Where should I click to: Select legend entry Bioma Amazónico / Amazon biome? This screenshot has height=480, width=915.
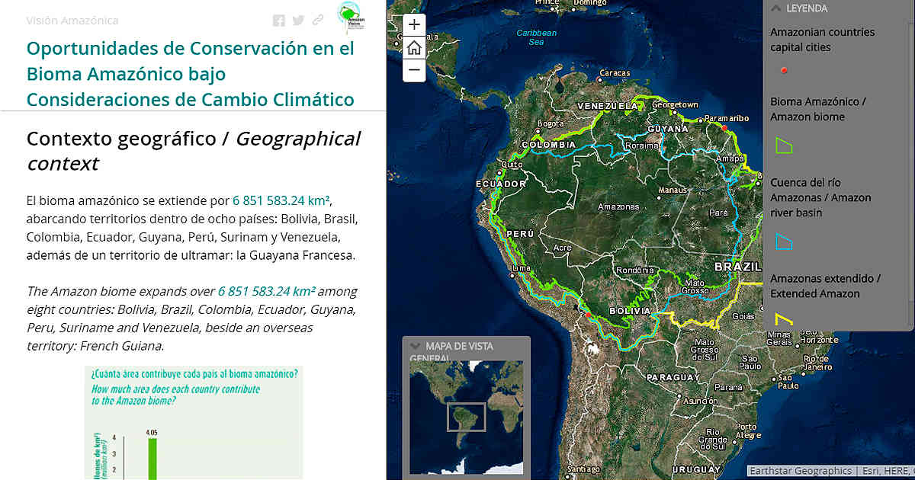point(817,109)
